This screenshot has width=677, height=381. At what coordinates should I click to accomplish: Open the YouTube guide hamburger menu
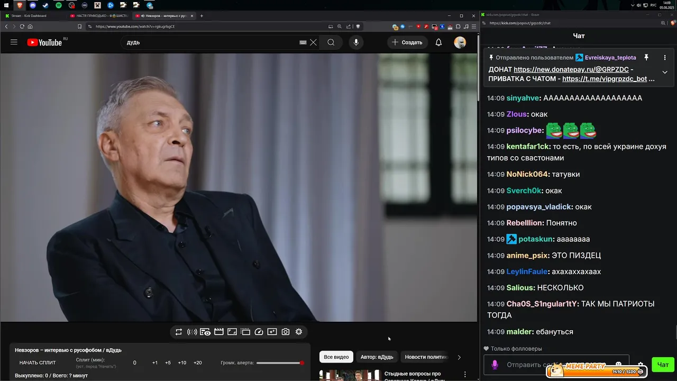pos(14,42)
